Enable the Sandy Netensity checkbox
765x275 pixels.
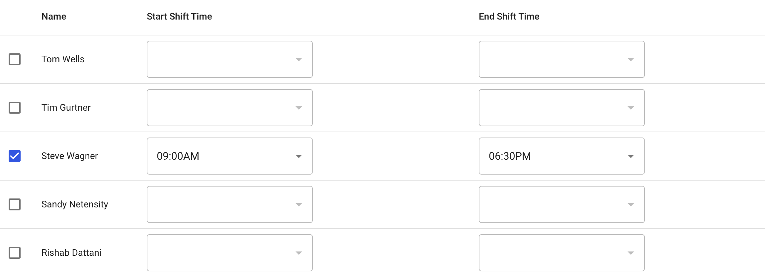point(15,204)
